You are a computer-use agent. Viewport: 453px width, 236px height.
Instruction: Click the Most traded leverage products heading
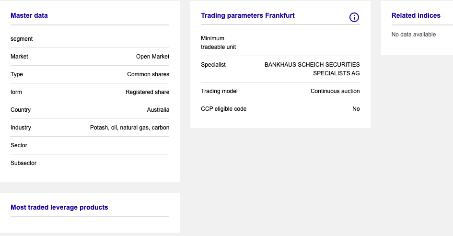(x=59, y=207)
